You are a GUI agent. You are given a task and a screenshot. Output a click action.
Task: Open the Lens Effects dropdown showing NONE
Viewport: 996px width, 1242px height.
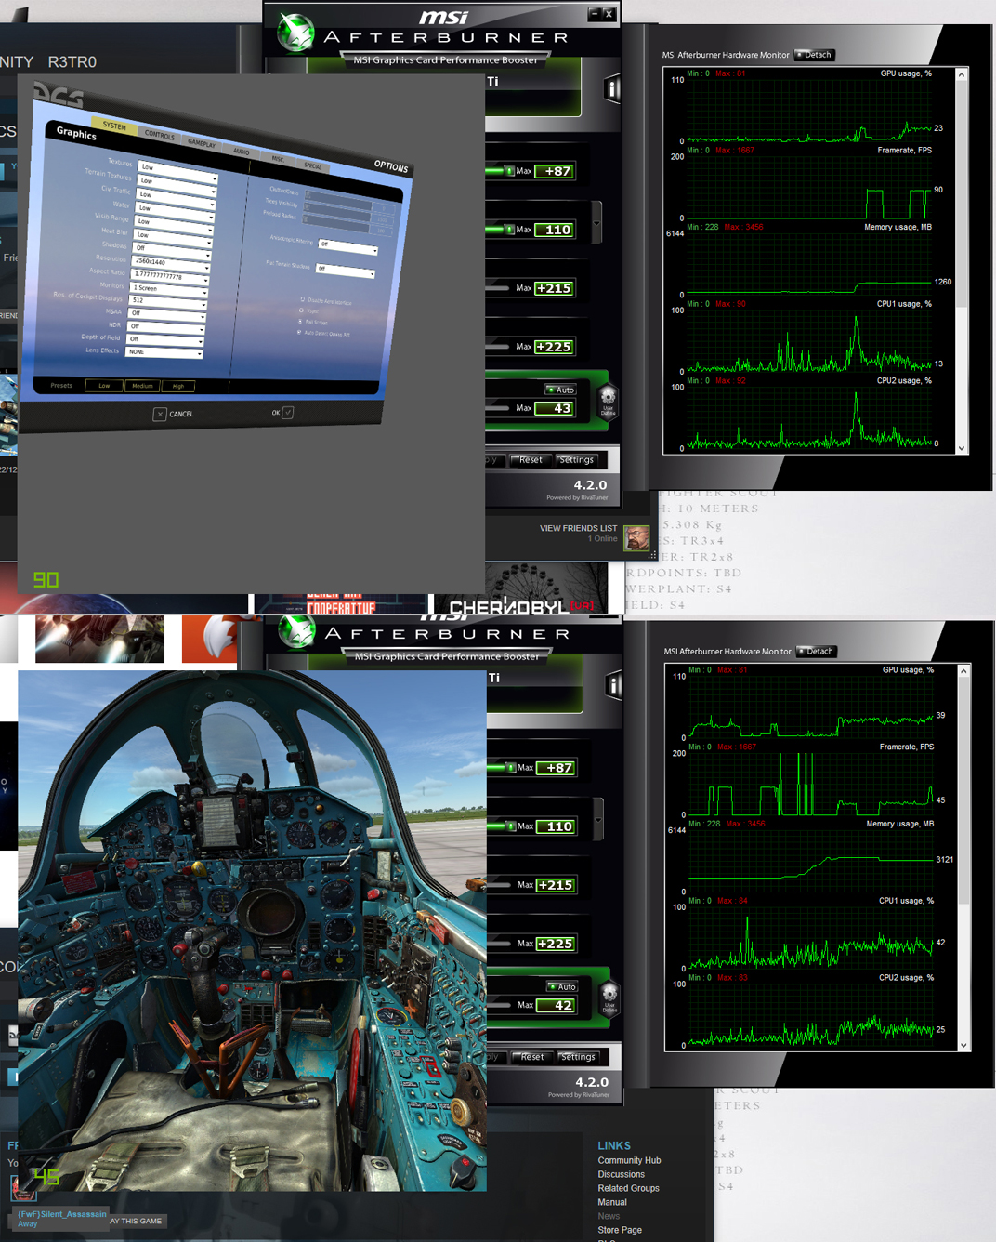[x=164, y=353]
